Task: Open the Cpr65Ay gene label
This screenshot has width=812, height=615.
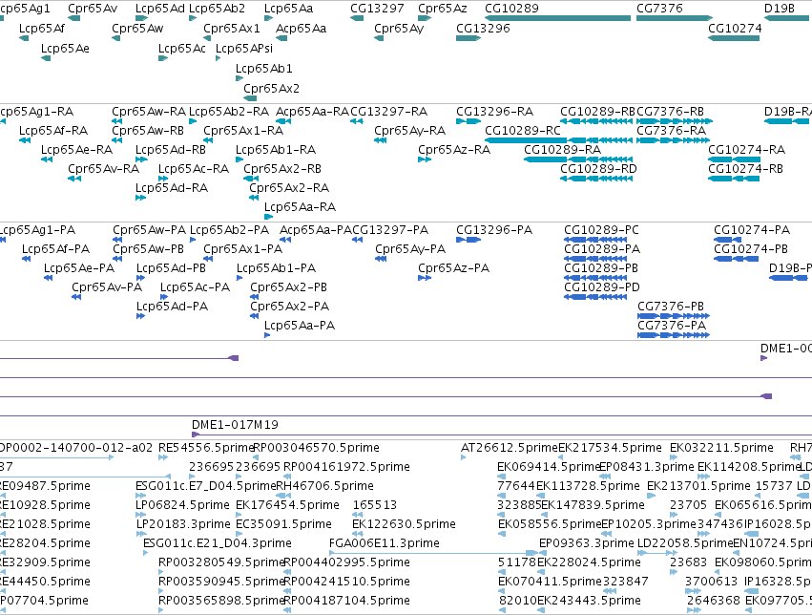Action: (399, 28)
